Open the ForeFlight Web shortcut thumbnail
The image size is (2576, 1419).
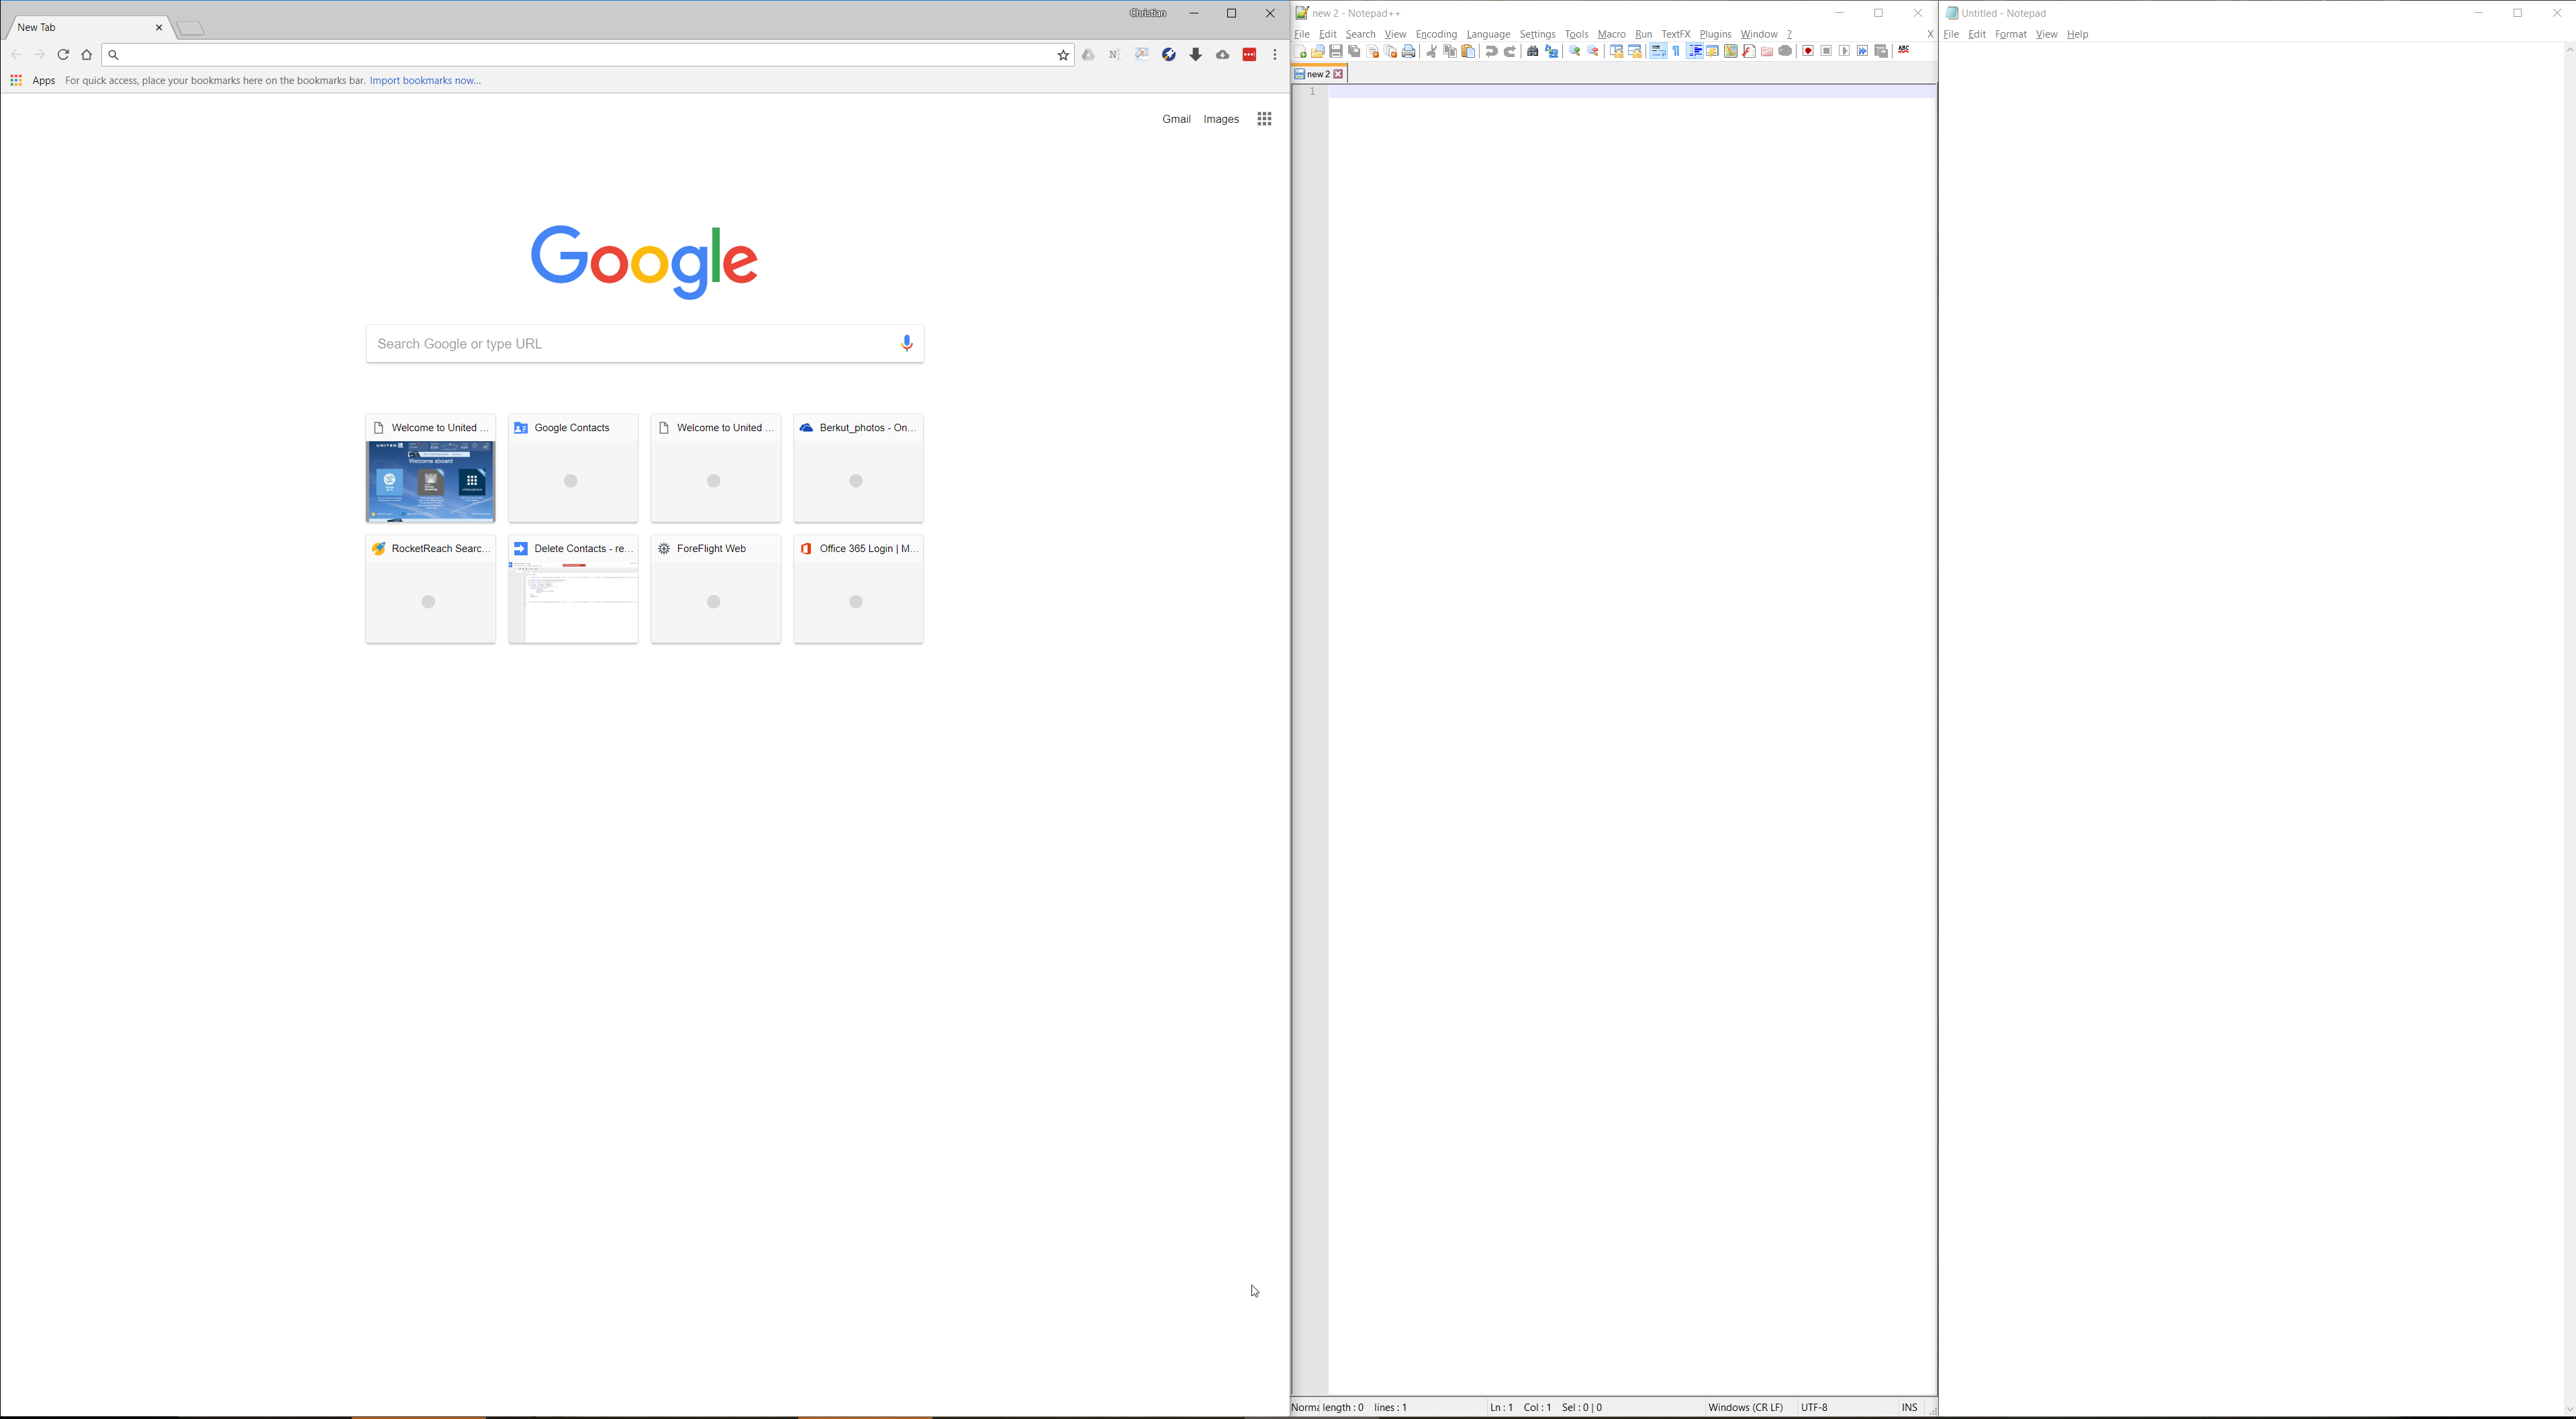715,589
